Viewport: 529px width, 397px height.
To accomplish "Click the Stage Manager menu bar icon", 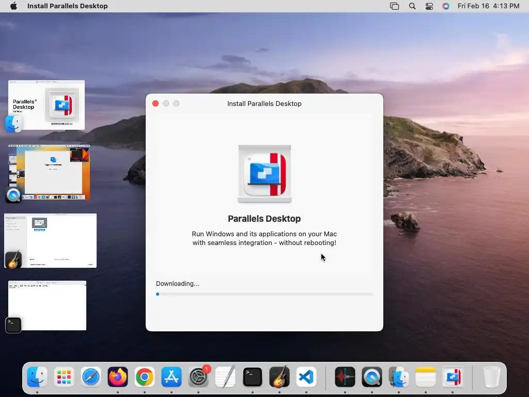I will coord(394,6).
